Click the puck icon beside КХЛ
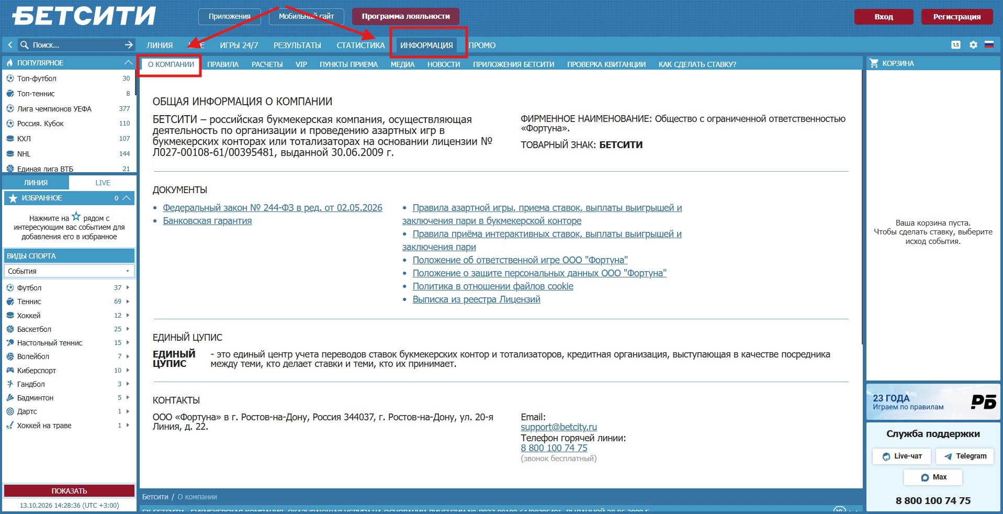 pos(10,139)
